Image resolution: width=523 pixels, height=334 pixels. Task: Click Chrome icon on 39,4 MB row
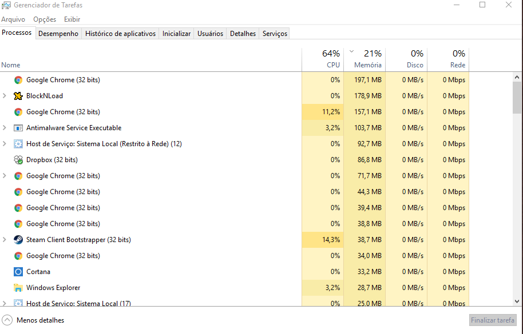click(x=18, y=208)
